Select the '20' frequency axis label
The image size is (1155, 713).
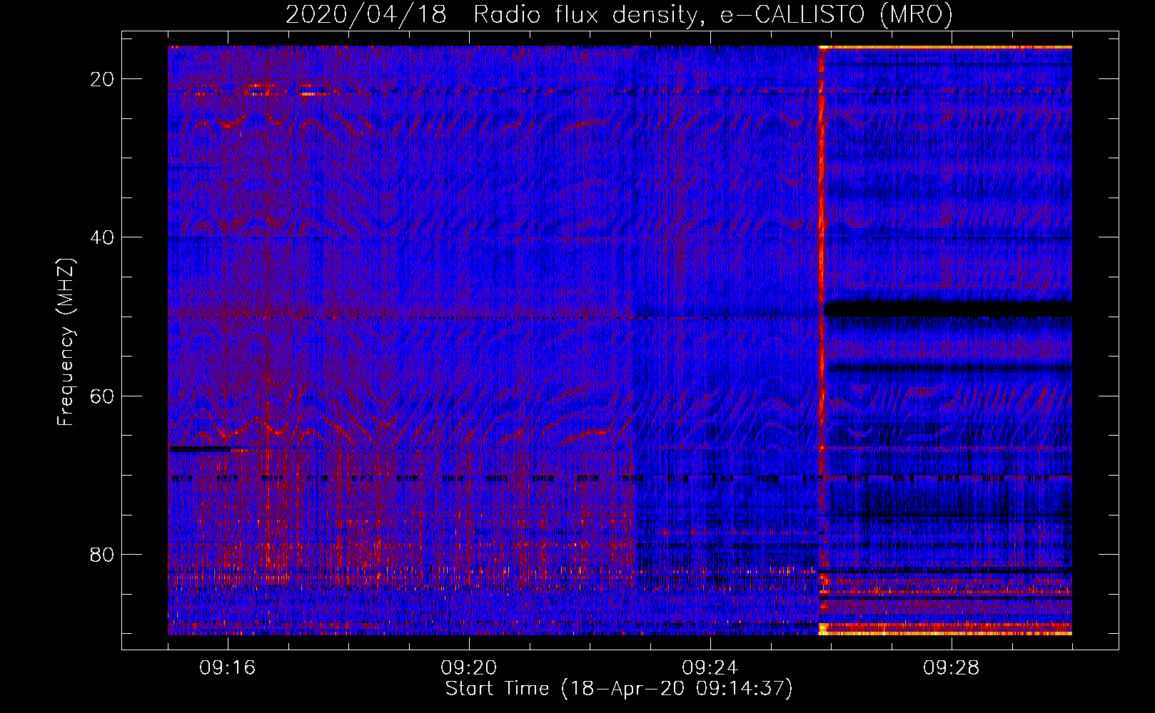102,79
